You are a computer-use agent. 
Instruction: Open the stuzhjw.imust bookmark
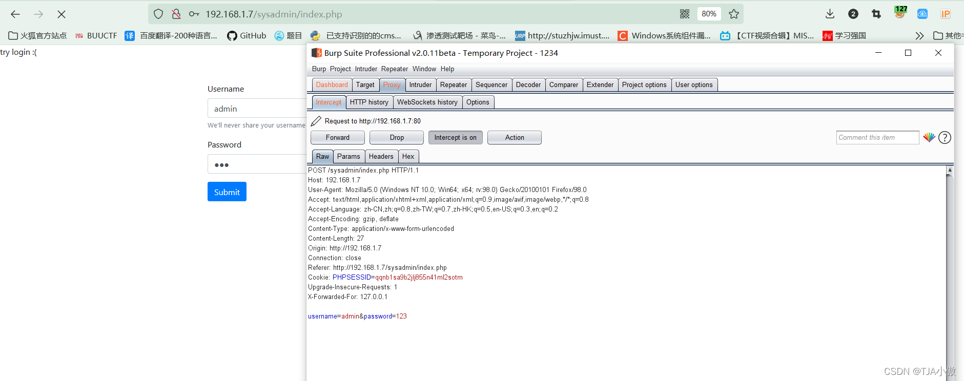562,36
